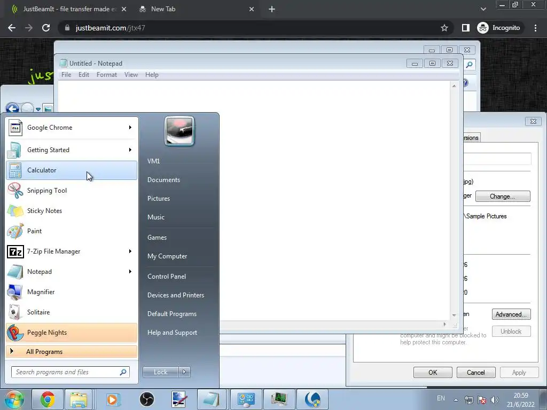This screenshot has height=410, width=547.
Task: Open Music library from Start menu
Action: pyautogui.click(x=156, y=217)
